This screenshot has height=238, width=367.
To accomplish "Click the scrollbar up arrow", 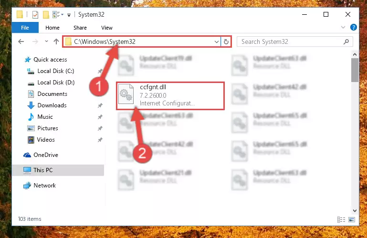I will tap(355, 54).
